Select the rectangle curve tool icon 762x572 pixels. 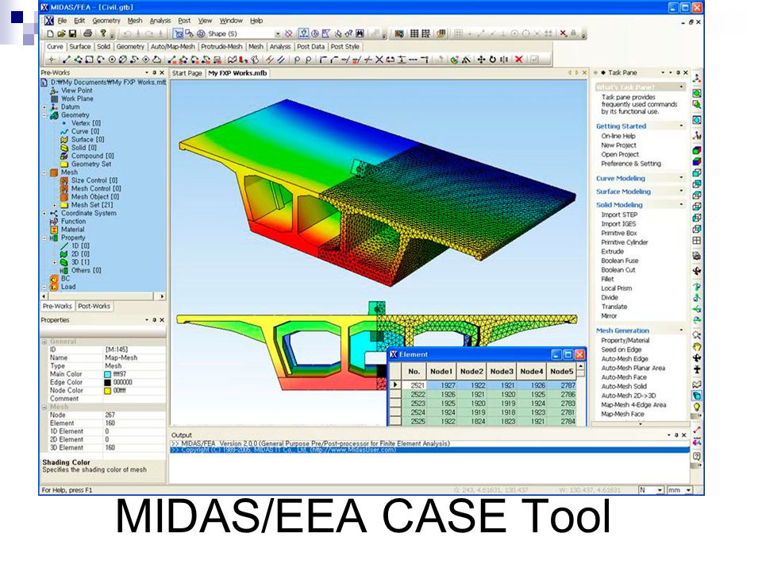click(90, 60)
